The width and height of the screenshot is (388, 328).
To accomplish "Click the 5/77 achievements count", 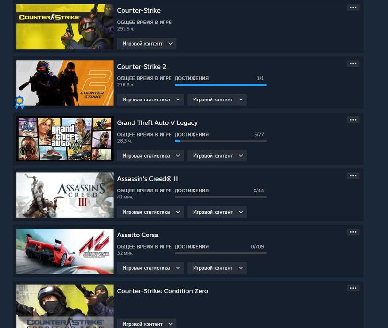I will [x=259, y=135].
